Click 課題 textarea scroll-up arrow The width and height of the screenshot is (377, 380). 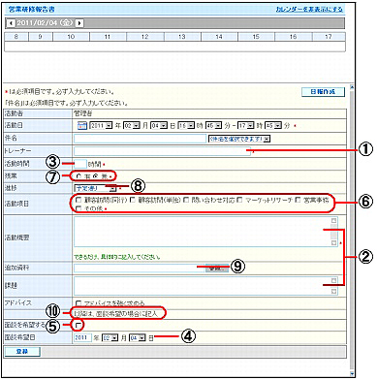click(x=334, y=280)
